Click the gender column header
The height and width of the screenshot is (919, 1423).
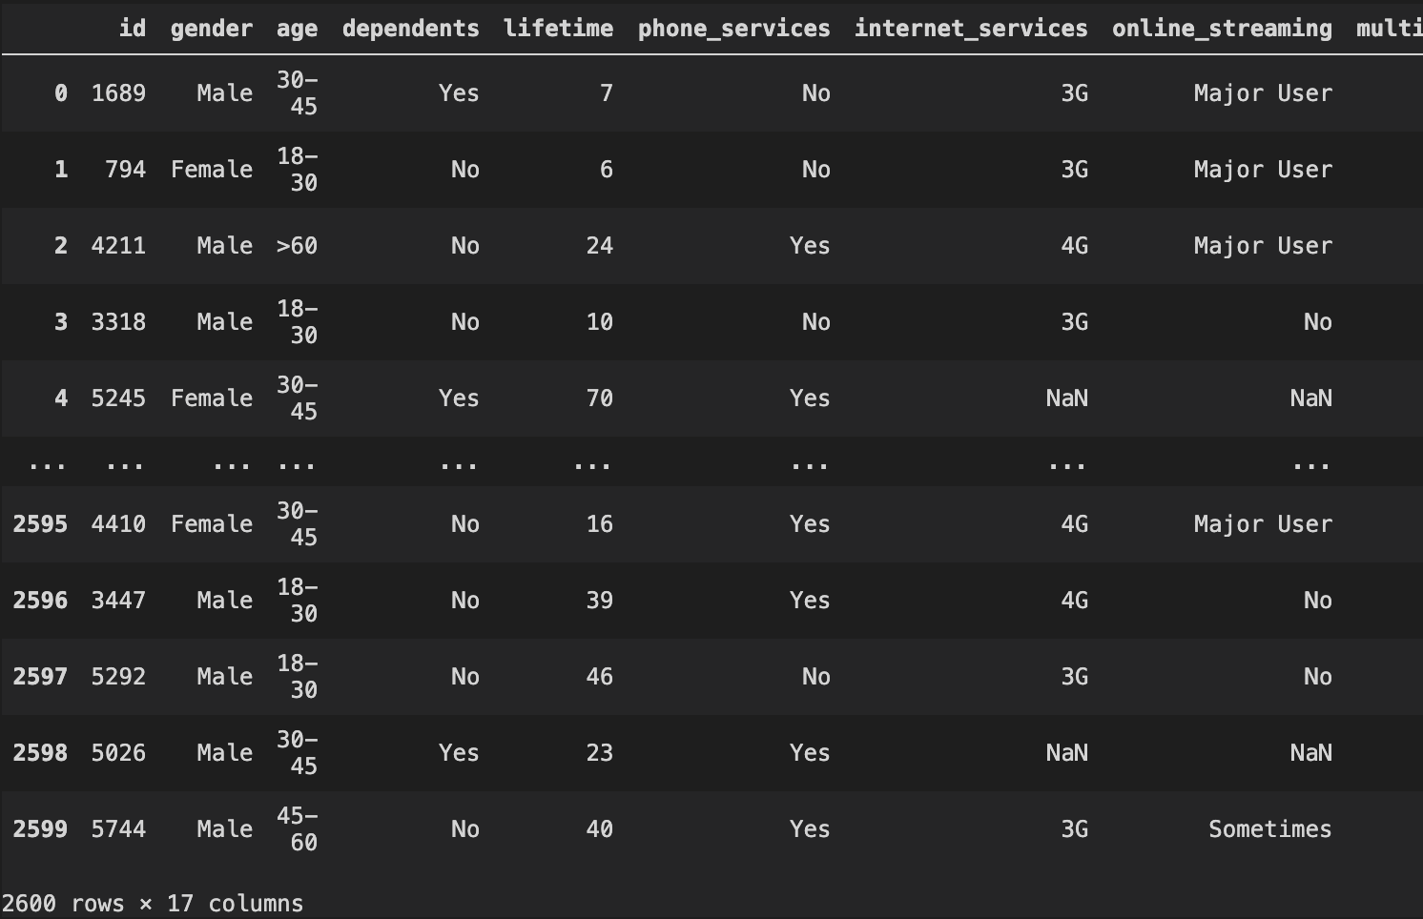coord(211,28)
